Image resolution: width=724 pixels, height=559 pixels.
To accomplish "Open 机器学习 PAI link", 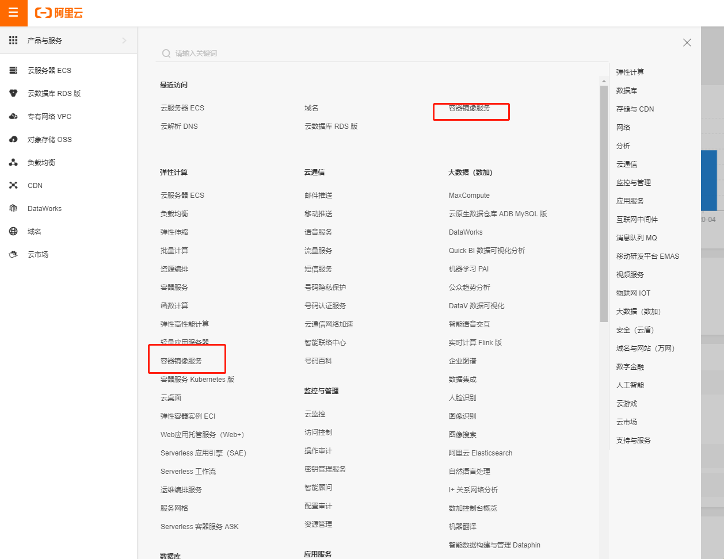I will coord(468,269).
